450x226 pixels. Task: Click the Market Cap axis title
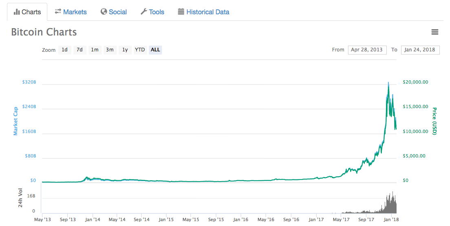coord(16,121)
